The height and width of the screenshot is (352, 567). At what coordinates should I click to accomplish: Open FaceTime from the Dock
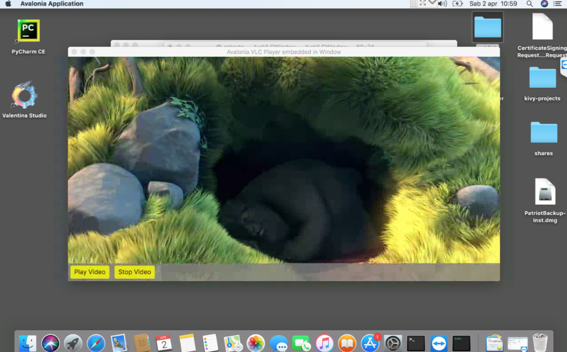coord(301,342)
